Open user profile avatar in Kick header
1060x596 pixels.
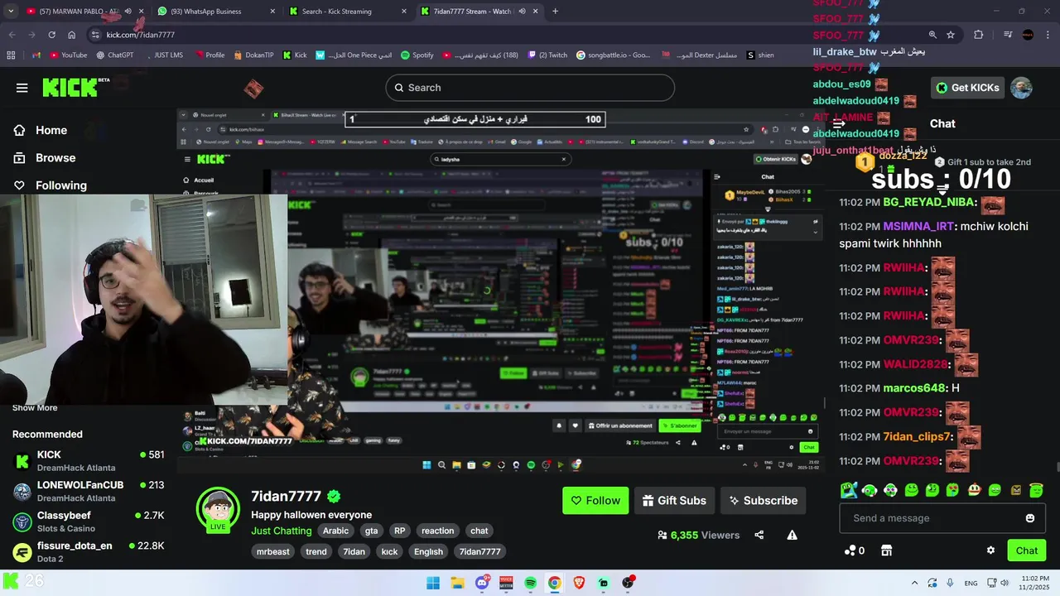point(1021,88)
